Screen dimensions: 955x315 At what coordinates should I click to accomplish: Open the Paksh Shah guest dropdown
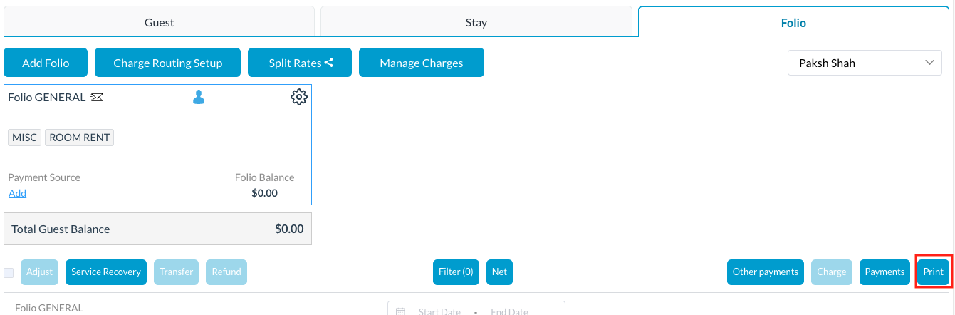(x=865, y=63)
